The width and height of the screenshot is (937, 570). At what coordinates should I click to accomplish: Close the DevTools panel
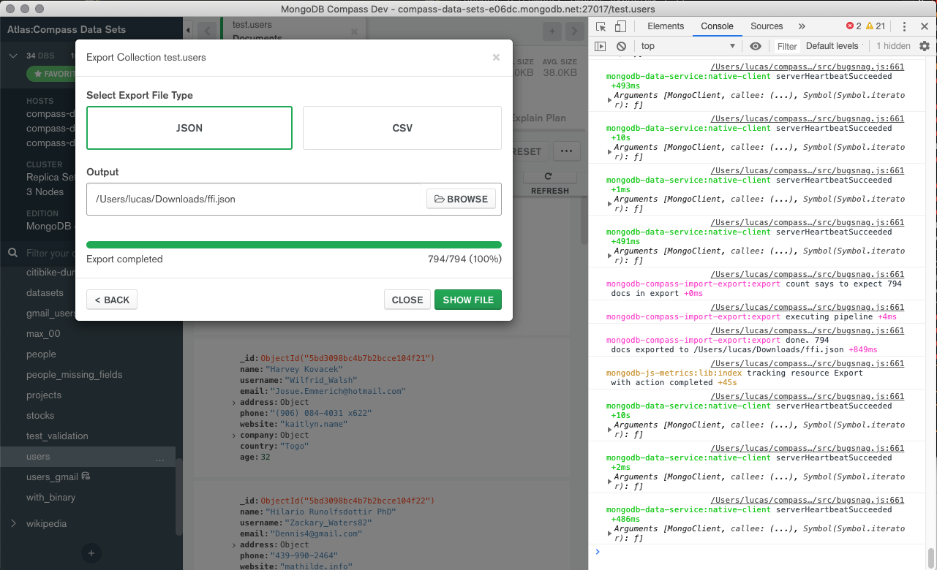point(925,26)
